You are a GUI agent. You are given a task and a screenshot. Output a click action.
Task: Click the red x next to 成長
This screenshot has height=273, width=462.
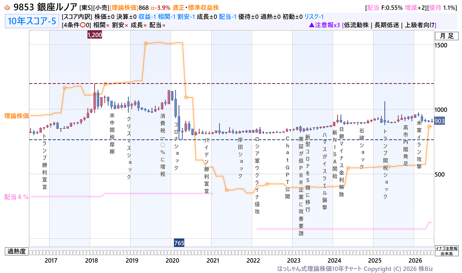click(x=145, y=25)
